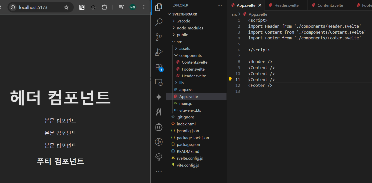Click the 푸터 컴포넌트 text in browser
The image size is (372, 183).
60,161
